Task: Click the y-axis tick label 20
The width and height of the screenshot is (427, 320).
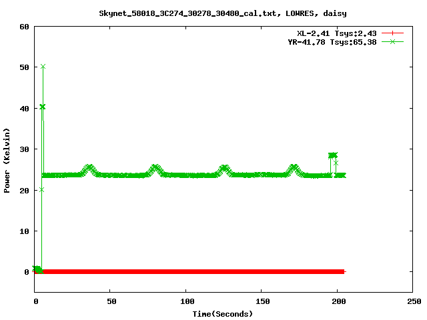Action: click(x=24, y=191)
